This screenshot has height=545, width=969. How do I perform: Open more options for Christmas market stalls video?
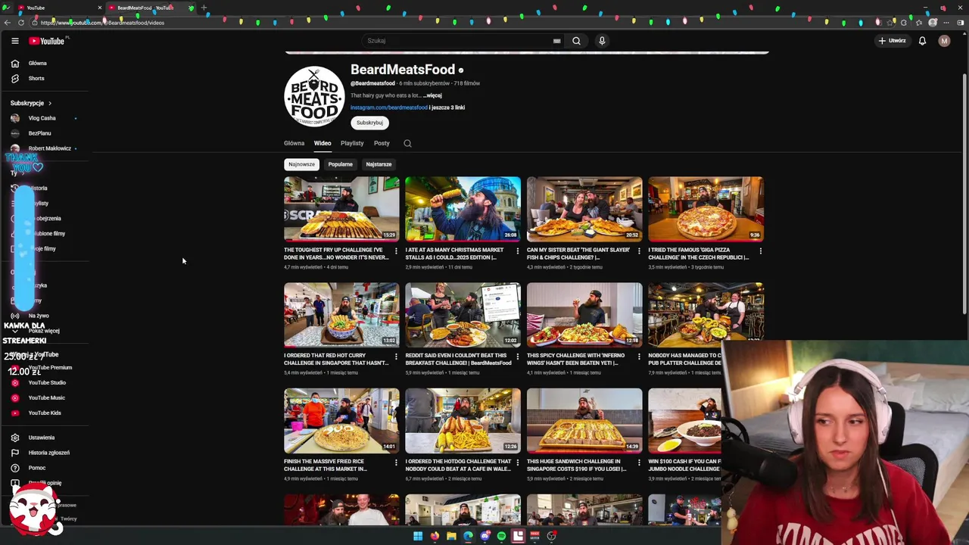click(x=518, y=251)
